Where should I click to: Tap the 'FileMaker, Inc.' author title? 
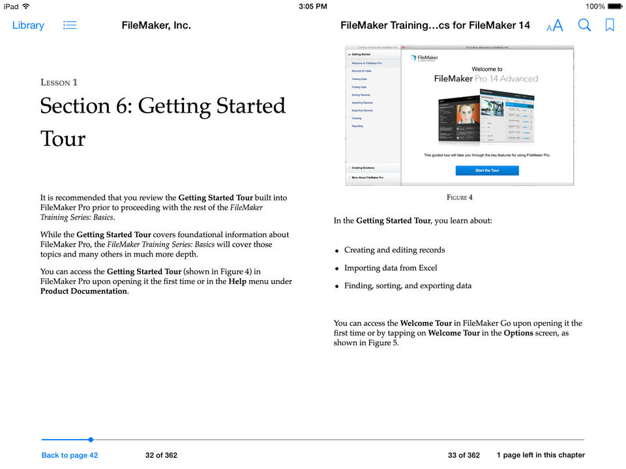click(x=156, y=25)
